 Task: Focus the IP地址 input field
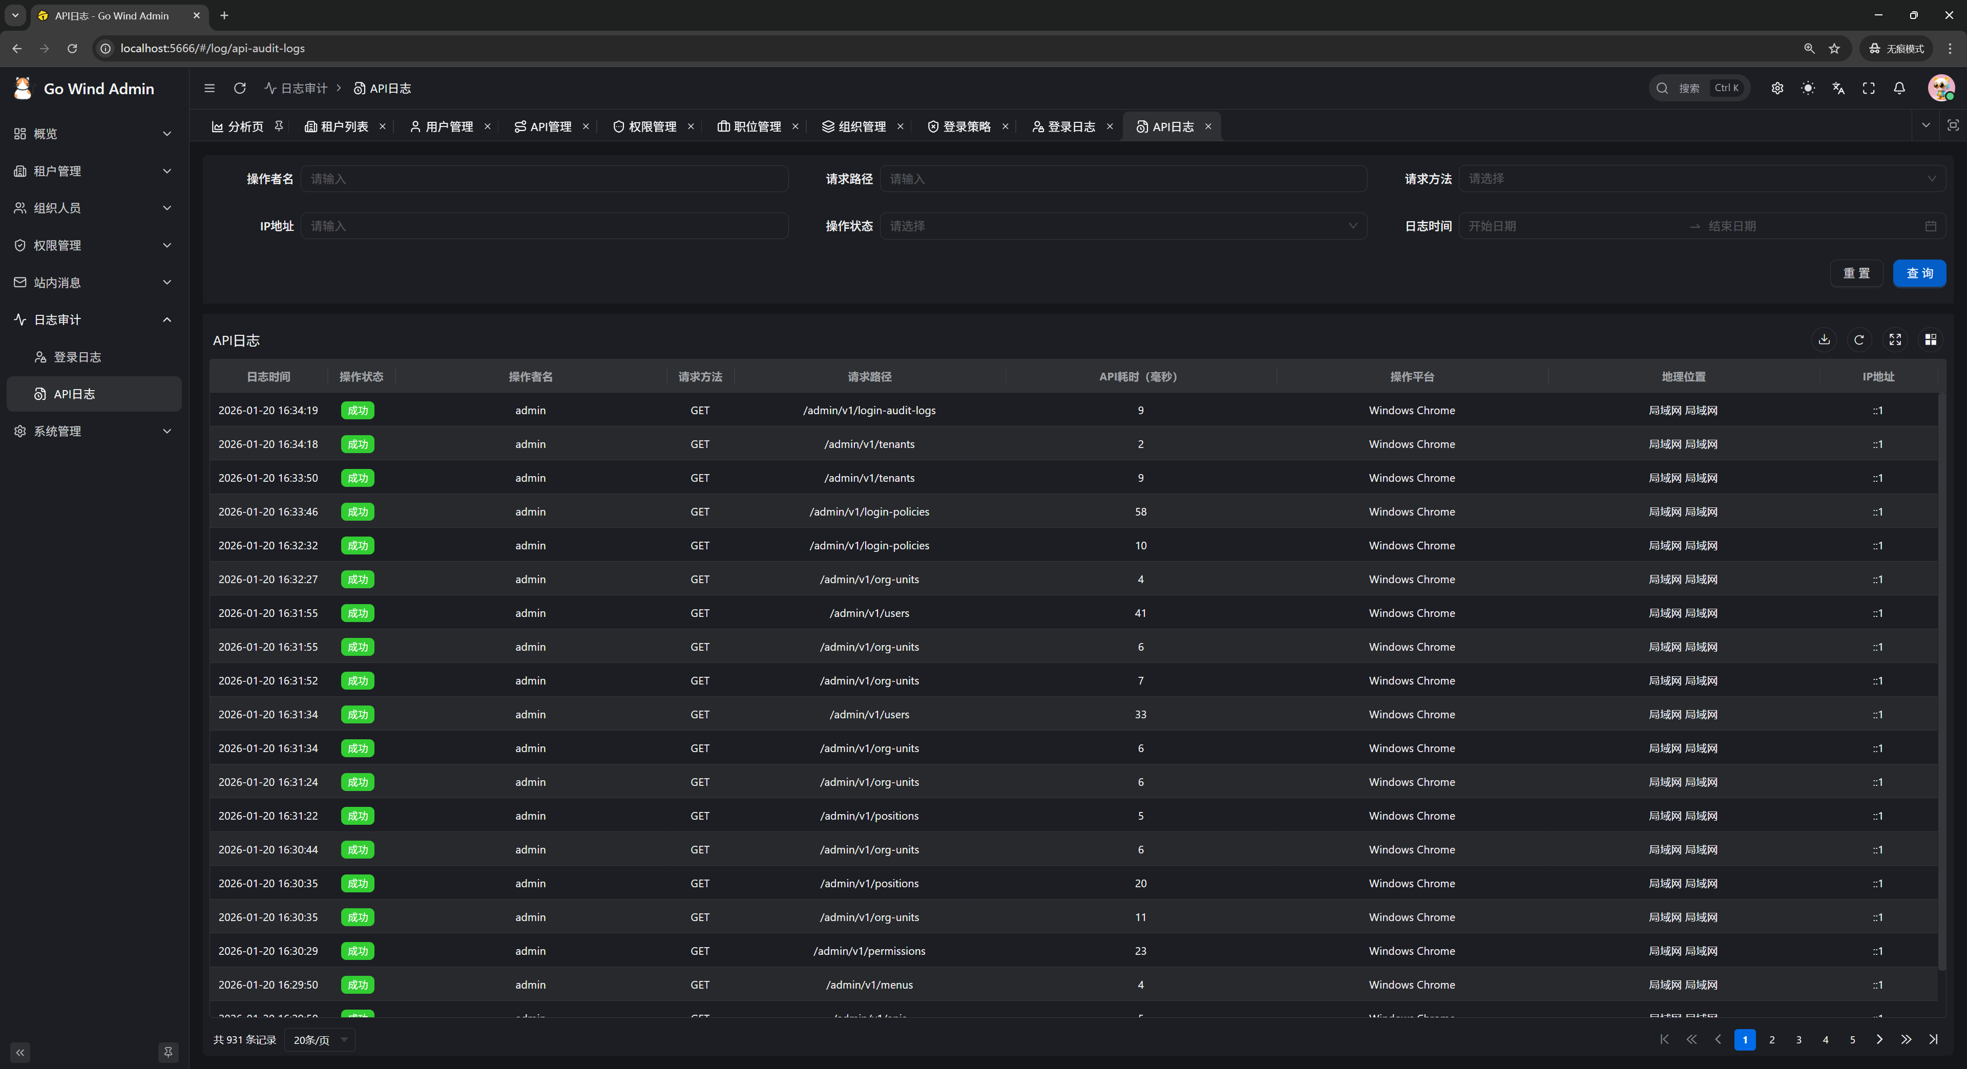(x=545, y=226)
